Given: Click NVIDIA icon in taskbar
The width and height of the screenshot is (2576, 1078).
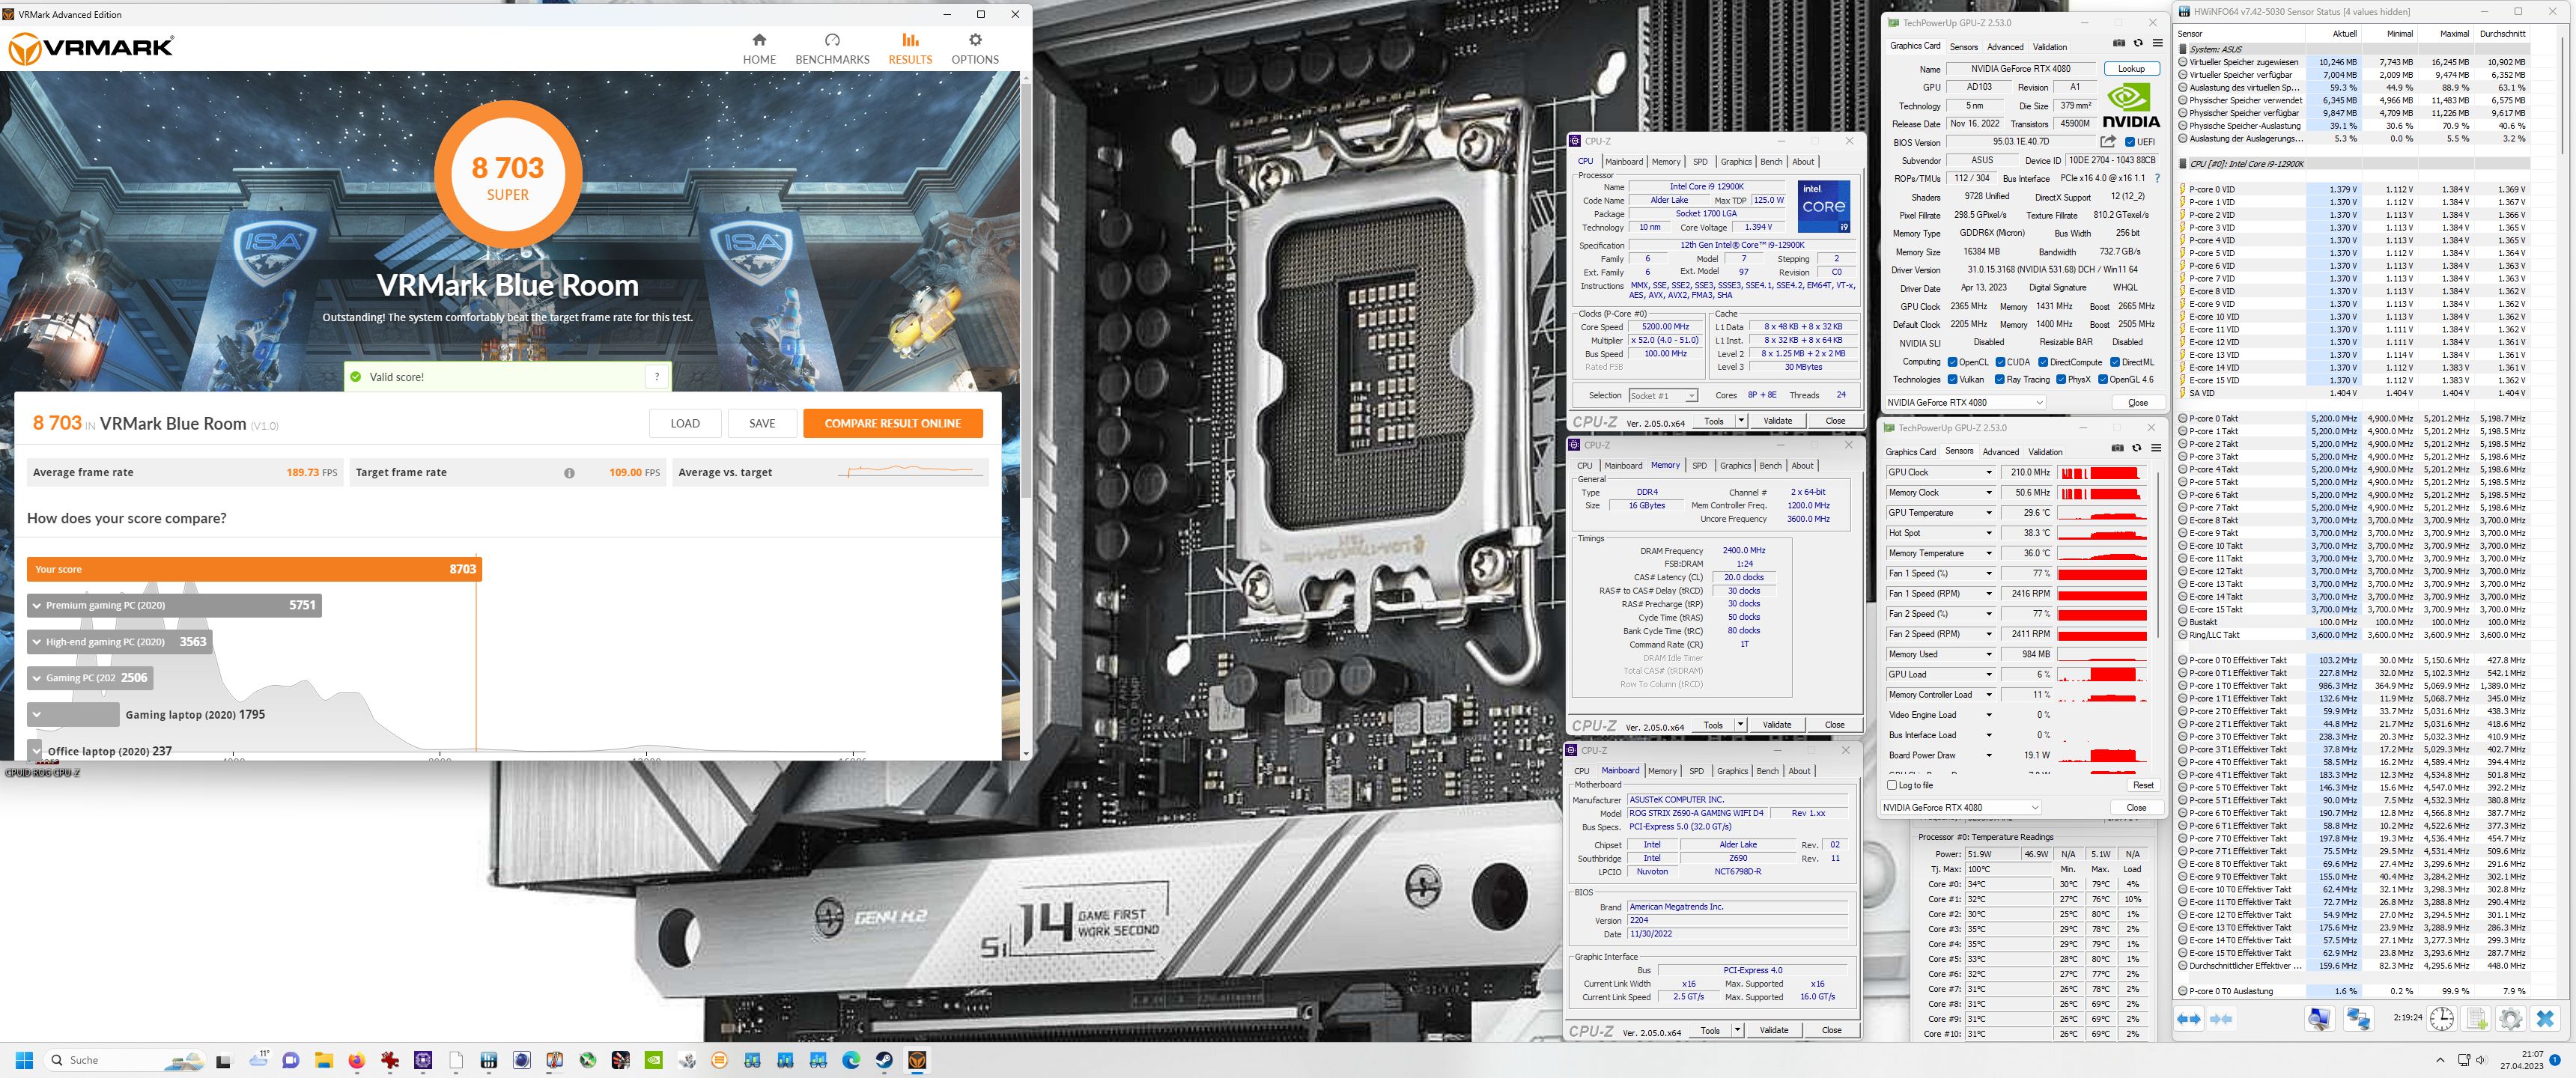Looking at the screenshot, I should [x=653, y=1060].
